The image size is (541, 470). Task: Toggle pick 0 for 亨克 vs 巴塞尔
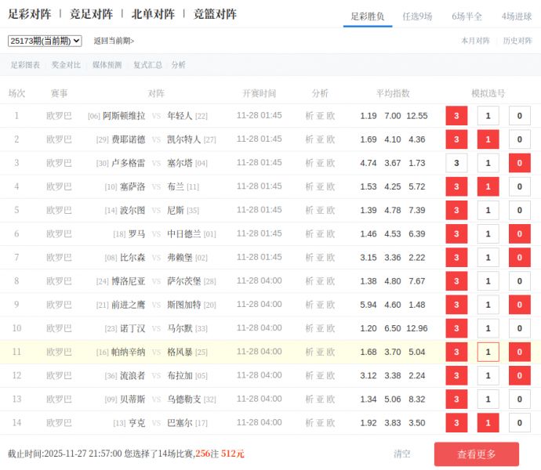[x=519, y=423]
